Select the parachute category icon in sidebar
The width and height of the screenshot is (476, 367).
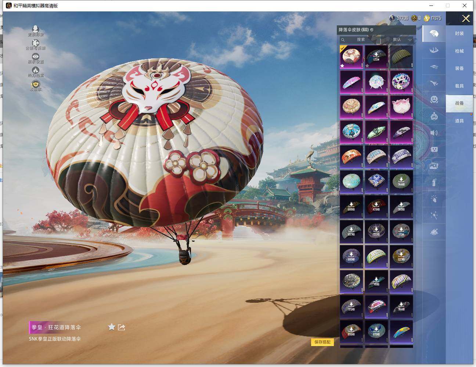[x=434, y=34]
